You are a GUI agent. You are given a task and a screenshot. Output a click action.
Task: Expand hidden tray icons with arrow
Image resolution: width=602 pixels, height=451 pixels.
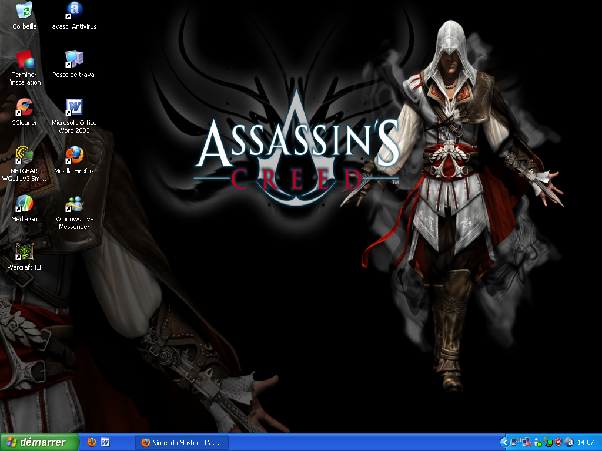[x=505, y=443]
